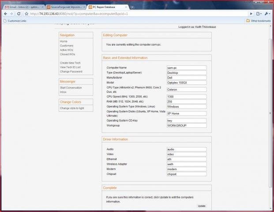Click the CPU Speed field 1300
The width and height of the screenshot is (274, 212).
(187, 97)
